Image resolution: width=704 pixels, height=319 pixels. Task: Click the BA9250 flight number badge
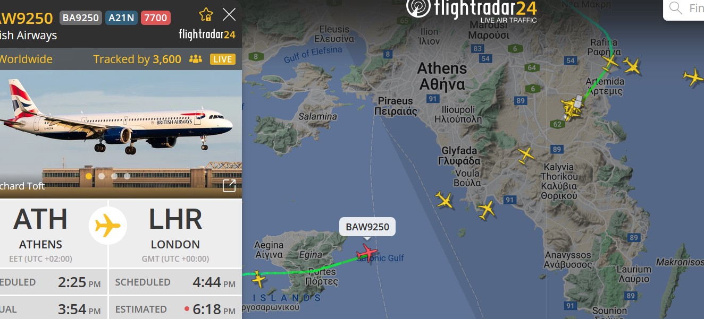tap(81, 18)
